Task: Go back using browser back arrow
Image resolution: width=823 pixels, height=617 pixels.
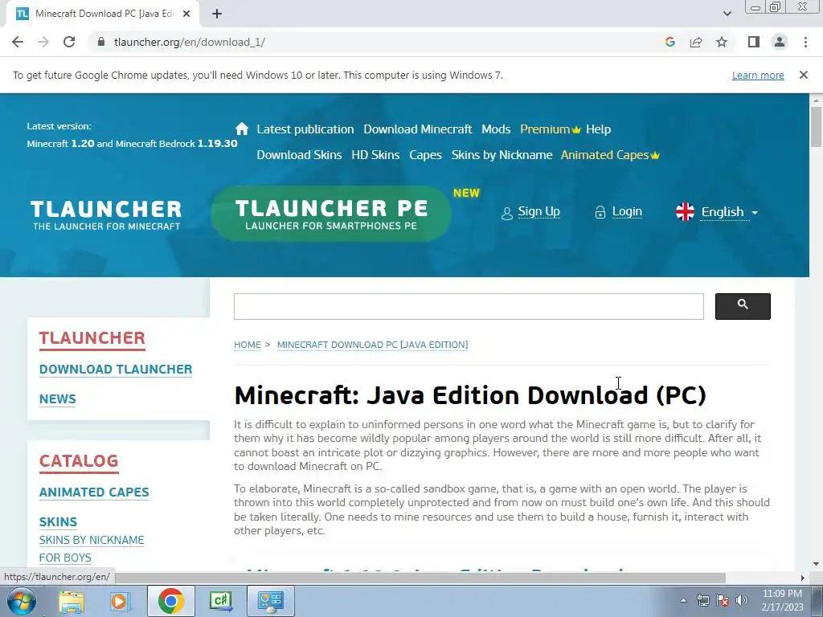Action: click(x=18, y=42)
